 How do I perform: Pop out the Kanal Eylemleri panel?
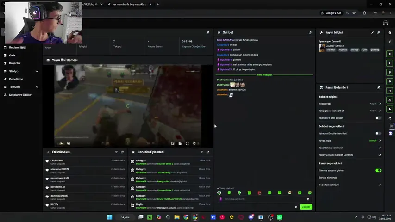pyautogui.click(x=378, y=87)
